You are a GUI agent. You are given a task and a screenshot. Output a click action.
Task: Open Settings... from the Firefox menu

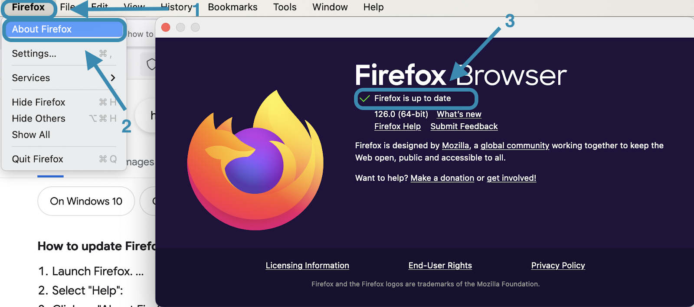(34, 54)
